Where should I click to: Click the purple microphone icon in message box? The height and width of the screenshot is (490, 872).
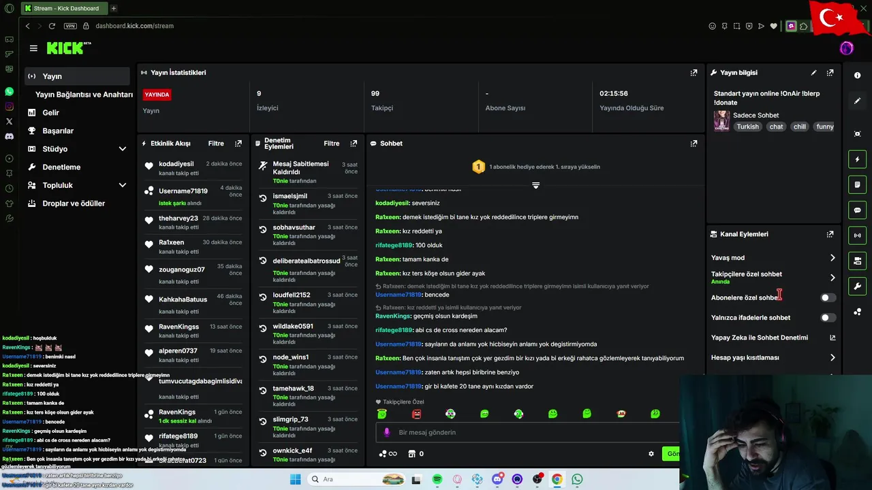(x=387, y=432)
